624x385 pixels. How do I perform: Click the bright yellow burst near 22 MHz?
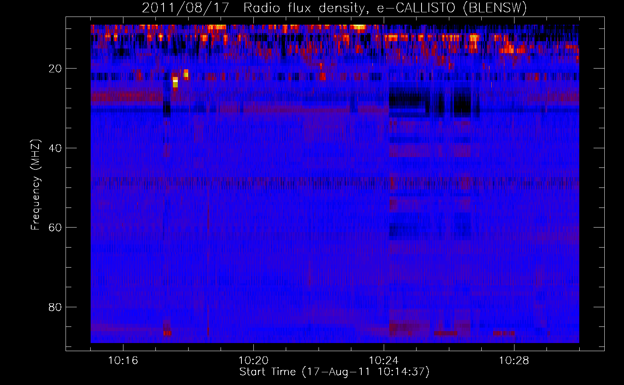click(x=175, y=82)
